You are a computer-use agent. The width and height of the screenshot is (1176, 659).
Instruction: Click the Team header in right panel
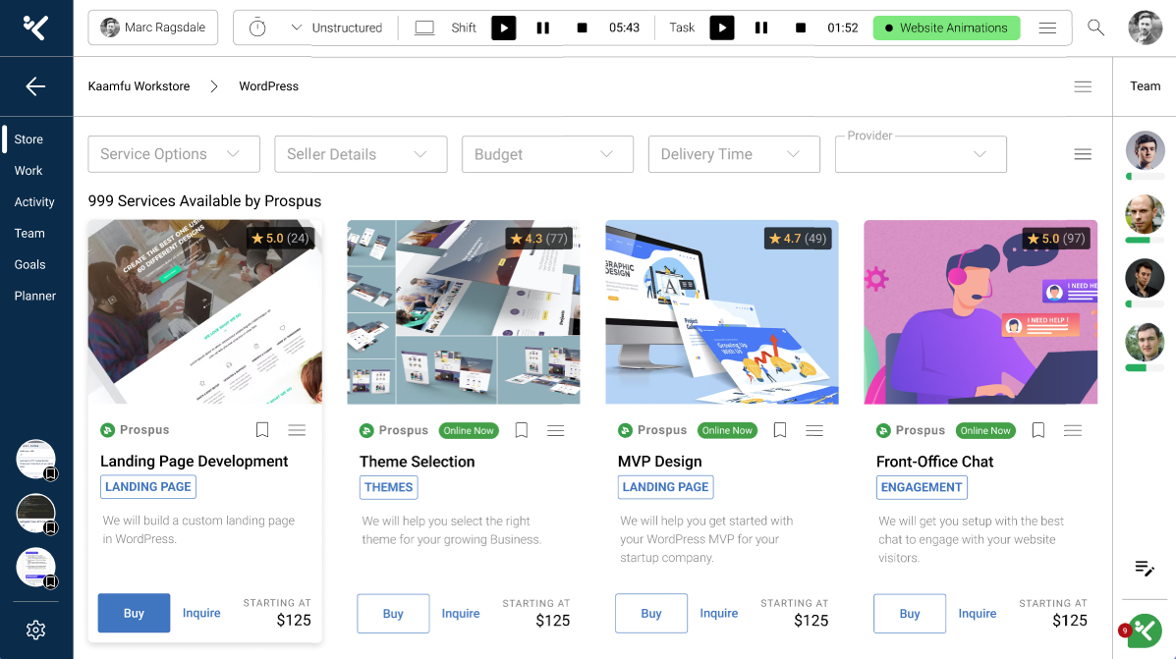tap(1146, 86)
